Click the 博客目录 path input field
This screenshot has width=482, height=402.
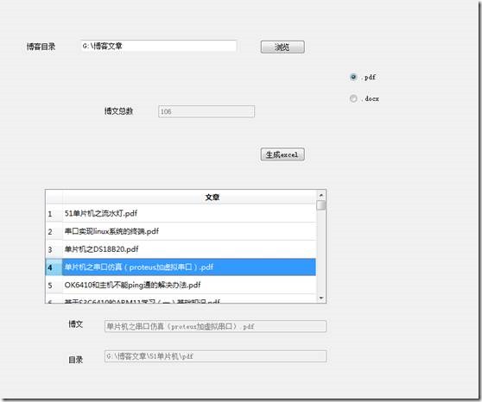(x=159, y=46)
